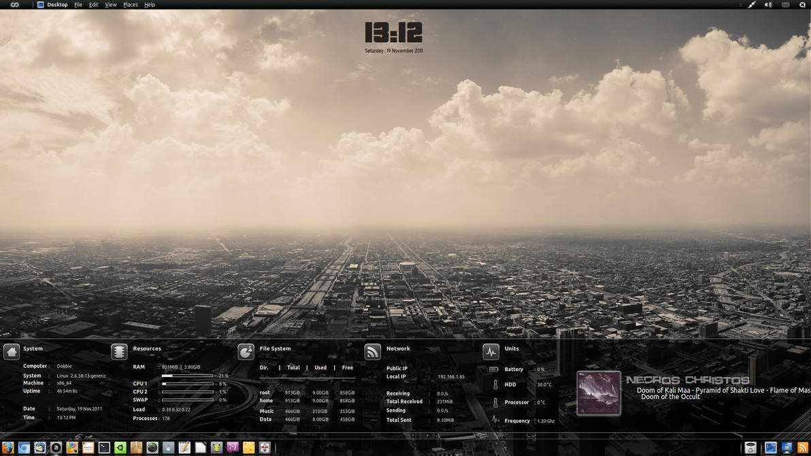The height and width of the screenshot is (456, 811).
Task: Open the Thunderbird mail stamp icon in dock
Action: point(40,448)
